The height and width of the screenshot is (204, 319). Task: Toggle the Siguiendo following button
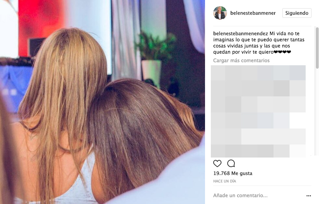point(297,13)
